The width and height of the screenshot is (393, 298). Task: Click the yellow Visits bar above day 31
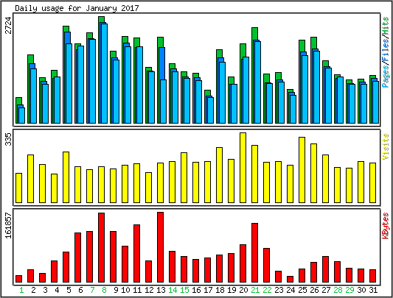click(x=372, y=182)
